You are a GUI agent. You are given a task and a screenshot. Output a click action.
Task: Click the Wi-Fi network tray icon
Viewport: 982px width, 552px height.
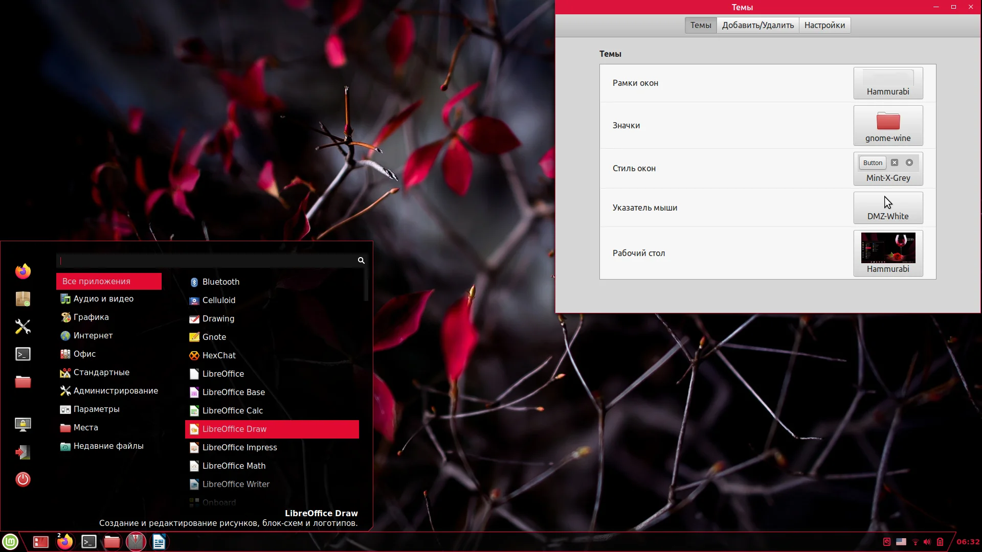click(916, 542)
